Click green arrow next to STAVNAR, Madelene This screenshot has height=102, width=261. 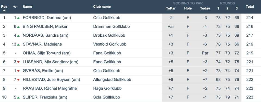(18, 45)
